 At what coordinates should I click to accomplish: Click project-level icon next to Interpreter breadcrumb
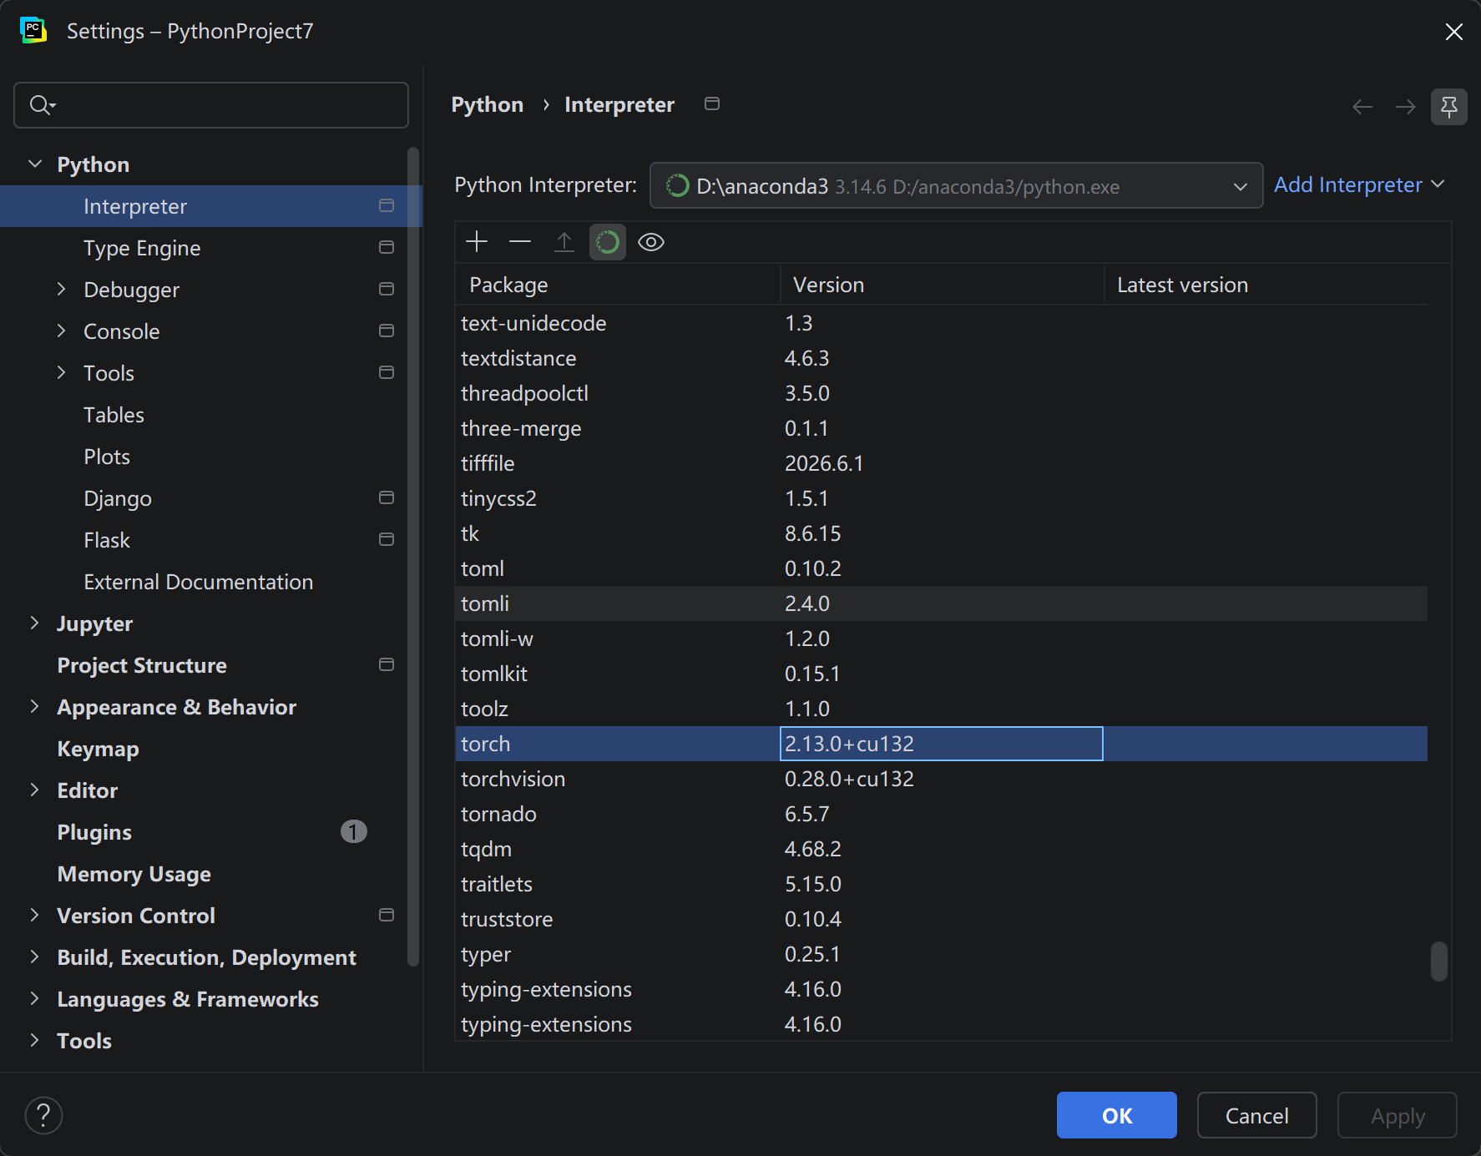[x=712, y=103]
